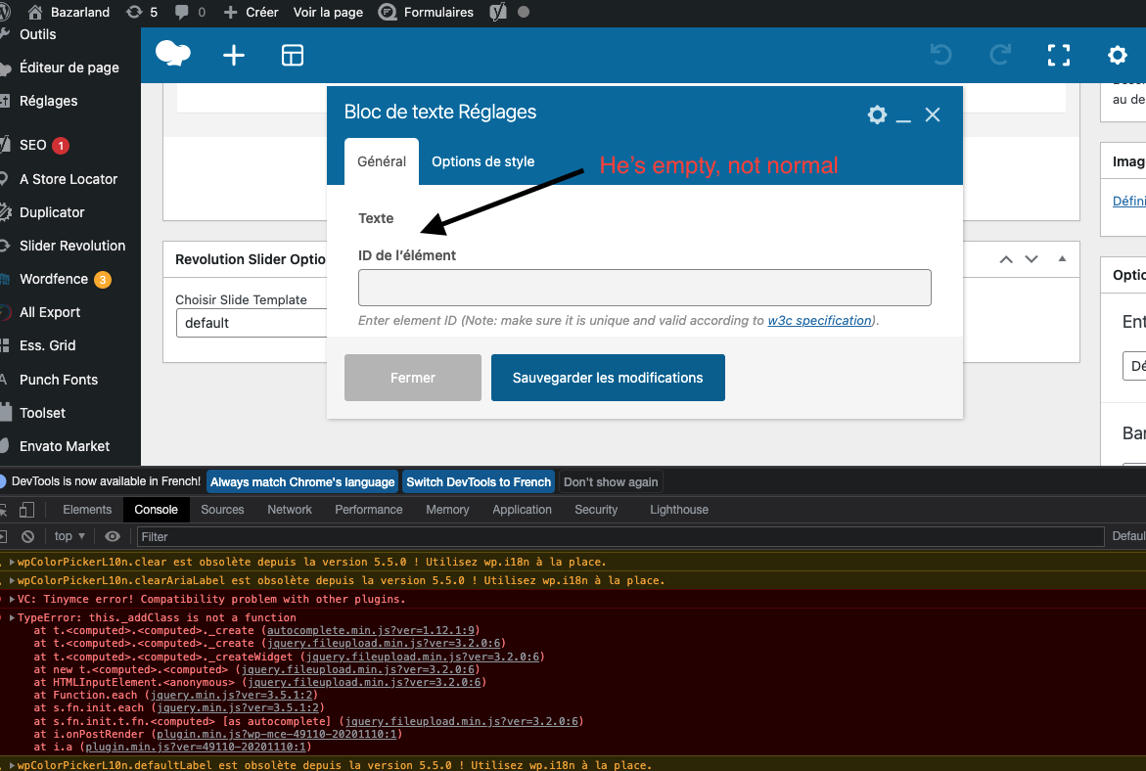Open the Memory DevTools tab
This screenshot has width=1146, height=771.
(x=447, y=510)
